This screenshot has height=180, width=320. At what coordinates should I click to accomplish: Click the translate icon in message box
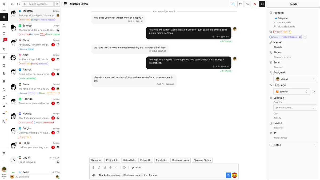228,175
